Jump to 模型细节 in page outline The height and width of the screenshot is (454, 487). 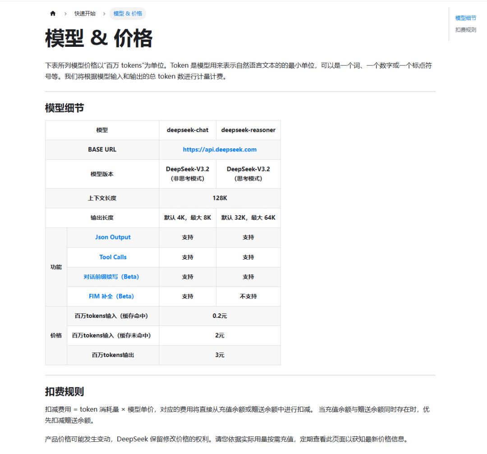coord(465,18)
